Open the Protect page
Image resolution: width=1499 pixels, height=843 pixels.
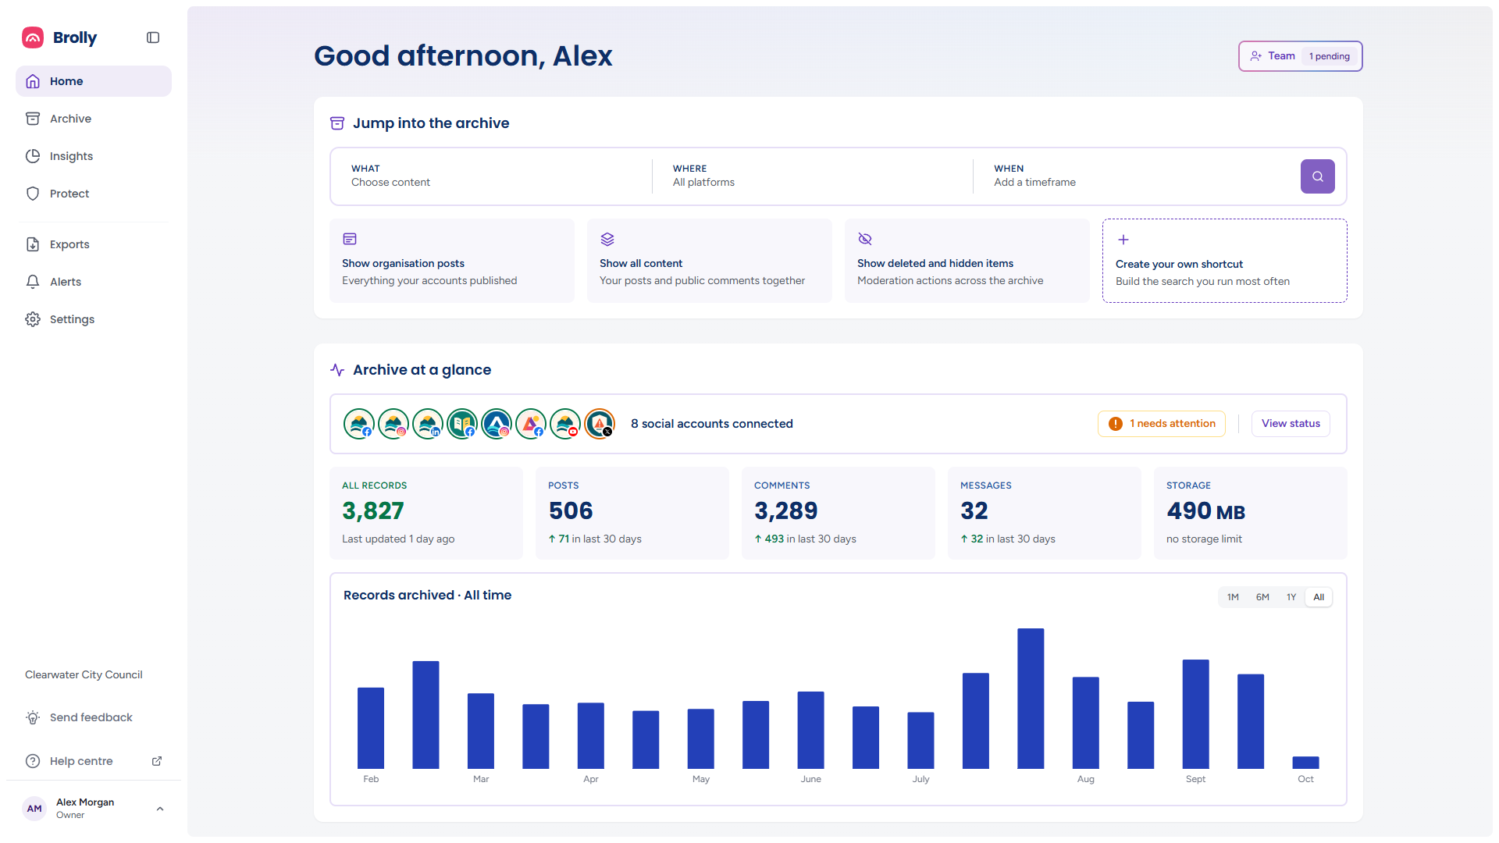click(94, 194)
